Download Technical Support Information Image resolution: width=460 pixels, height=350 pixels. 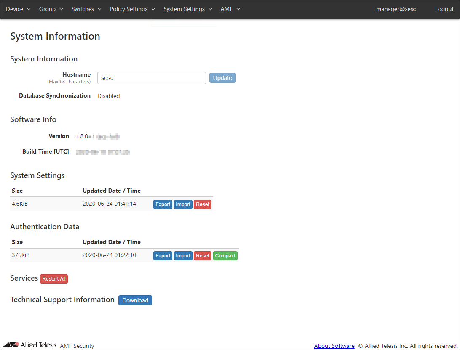click(x=135, y=300)
